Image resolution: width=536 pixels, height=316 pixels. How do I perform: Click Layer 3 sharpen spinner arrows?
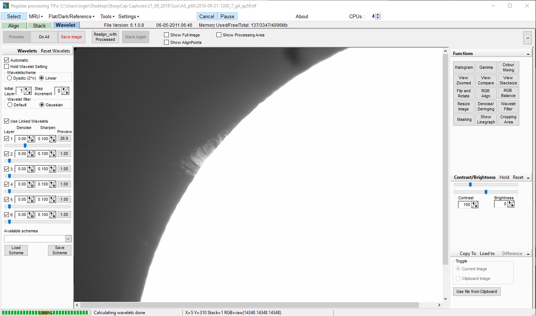[52, 169]
